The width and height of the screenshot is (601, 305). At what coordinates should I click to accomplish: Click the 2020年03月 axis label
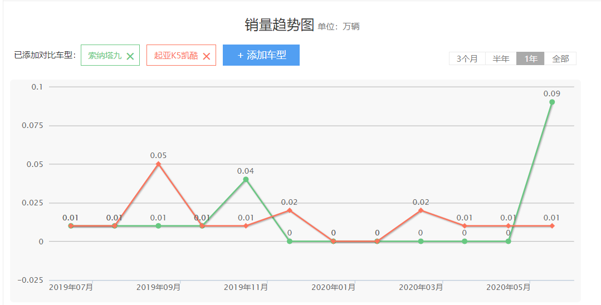pyautogui.click(x=421, y=287)
